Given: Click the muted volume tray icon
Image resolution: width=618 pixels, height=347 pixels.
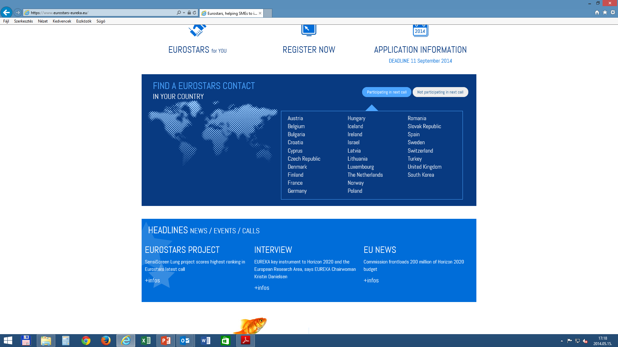Looking at the screenshot, I should tap(585, 341).
